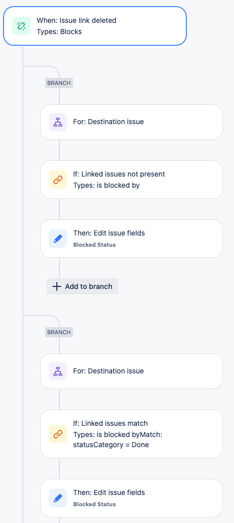Click the Add to branch button
The height and width of the screenshot is (523, 234).
83,286
